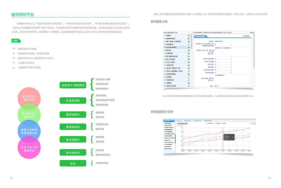
Task: Open the first tab above the chart
Action: pyautogui.click(x=179, y=121)
